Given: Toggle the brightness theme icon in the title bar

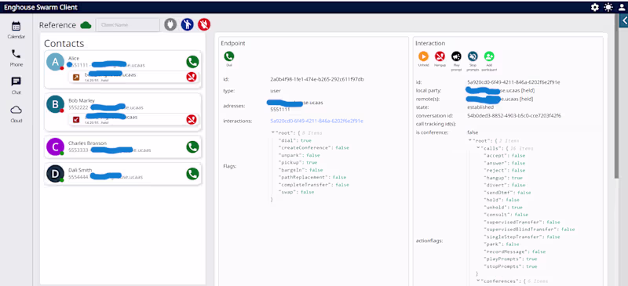Looking at the screenshot, I should tap(608, 7).
